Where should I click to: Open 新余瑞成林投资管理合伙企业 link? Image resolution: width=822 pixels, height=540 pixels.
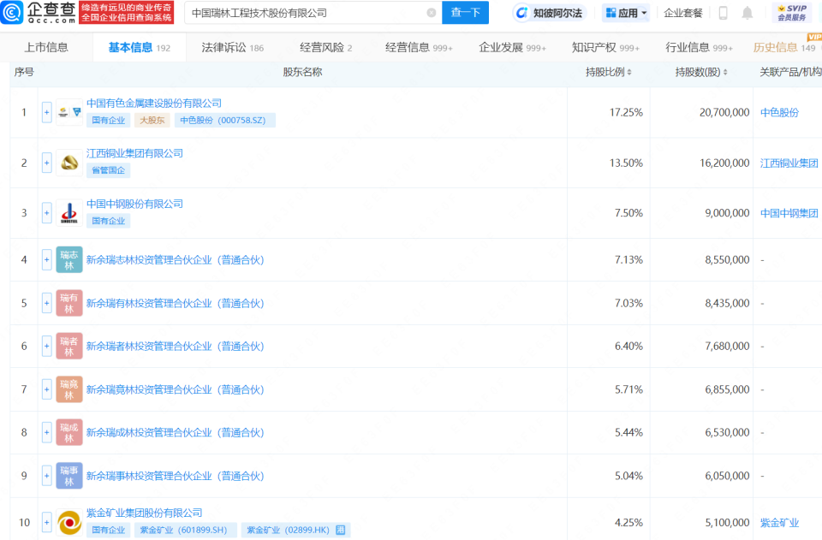(x=175, y=433)
